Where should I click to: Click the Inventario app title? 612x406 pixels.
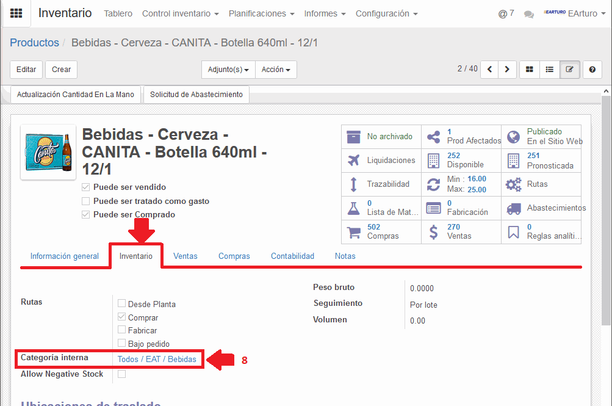tap(65, 13)
